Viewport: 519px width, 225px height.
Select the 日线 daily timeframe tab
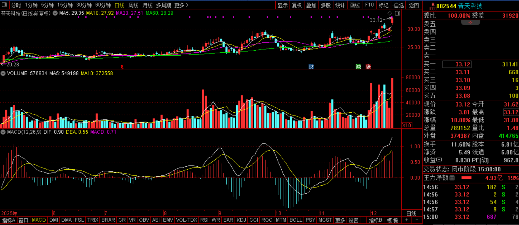pos(120,5)
